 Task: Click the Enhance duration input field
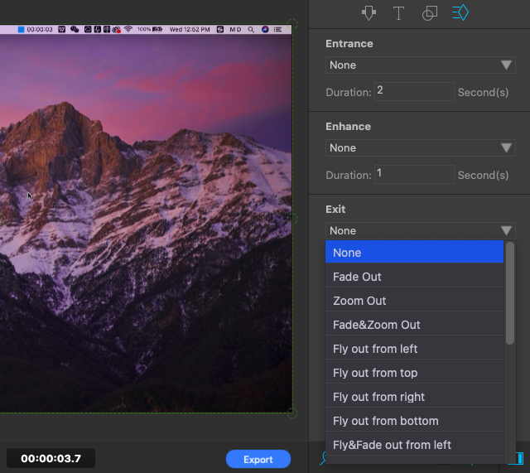click(x=414, y=174)
